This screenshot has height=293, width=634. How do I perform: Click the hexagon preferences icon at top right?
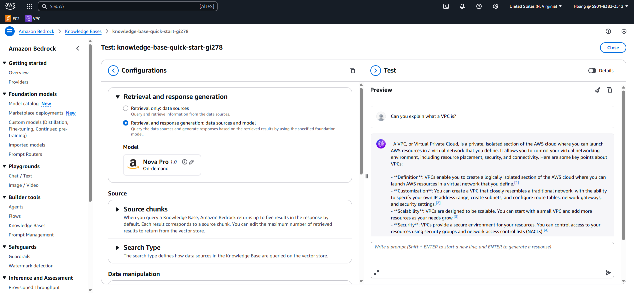(x=624, y=31)
